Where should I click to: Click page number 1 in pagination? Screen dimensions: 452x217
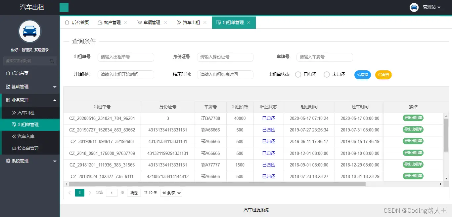(80, 193)
